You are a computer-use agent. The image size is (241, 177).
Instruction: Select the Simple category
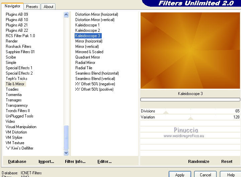pos(11,63)
